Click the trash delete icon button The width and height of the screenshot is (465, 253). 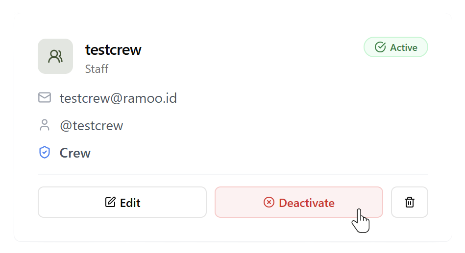click(x=409, y=202)
